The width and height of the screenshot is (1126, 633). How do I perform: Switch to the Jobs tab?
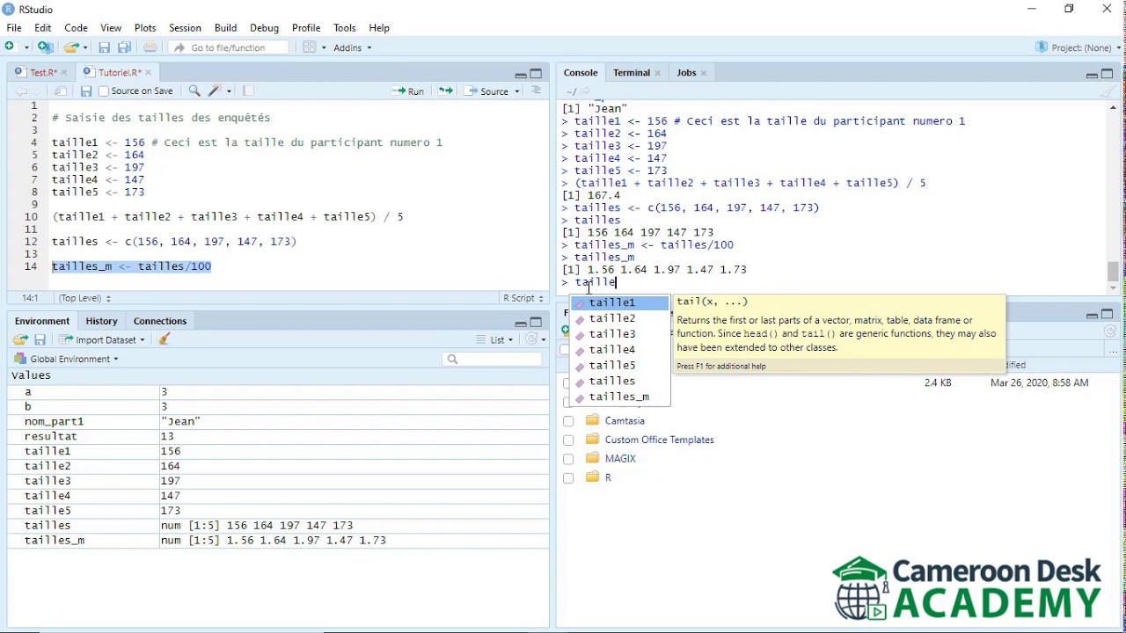(x=686, y=73)
